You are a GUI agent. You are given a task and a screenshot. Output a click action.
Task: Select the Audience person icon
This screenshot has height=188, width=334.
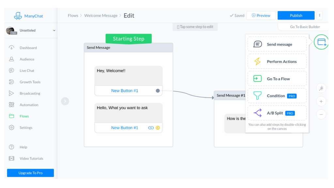(x=11, y=59)
